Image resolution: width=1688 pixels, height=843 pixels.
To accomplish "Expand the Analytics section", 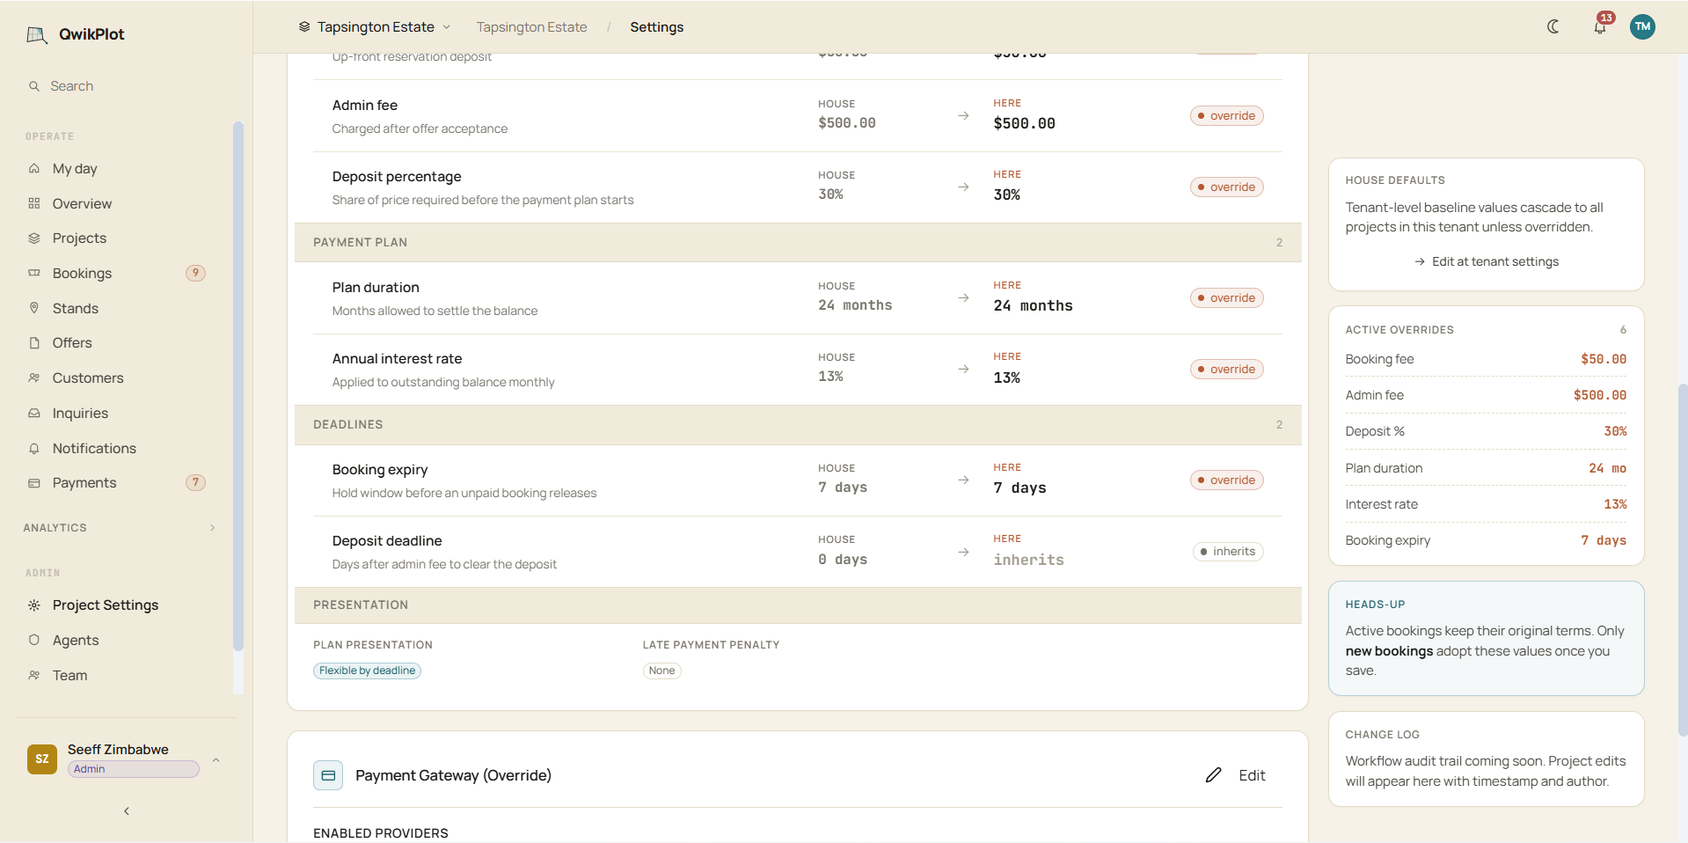I will pyautogui.click(x=120, y=528).
